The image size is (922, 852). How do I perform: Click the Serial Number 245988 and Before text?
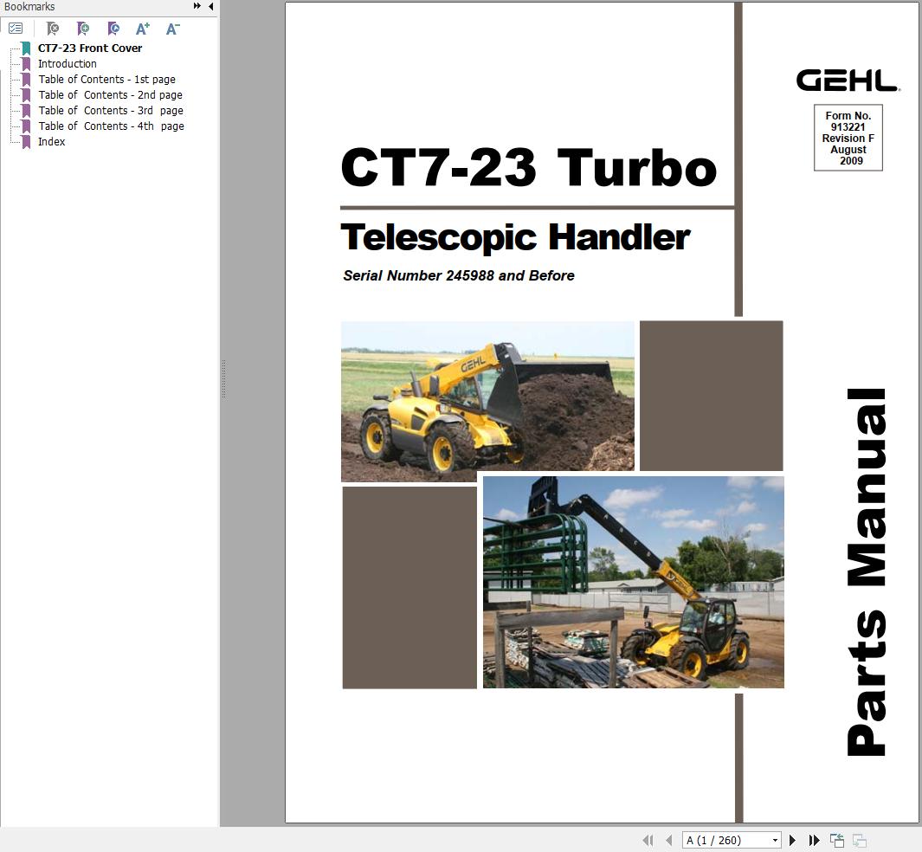point(459,275)
